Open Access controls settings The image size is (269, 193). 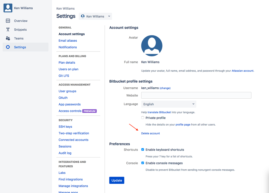[70, 111]
